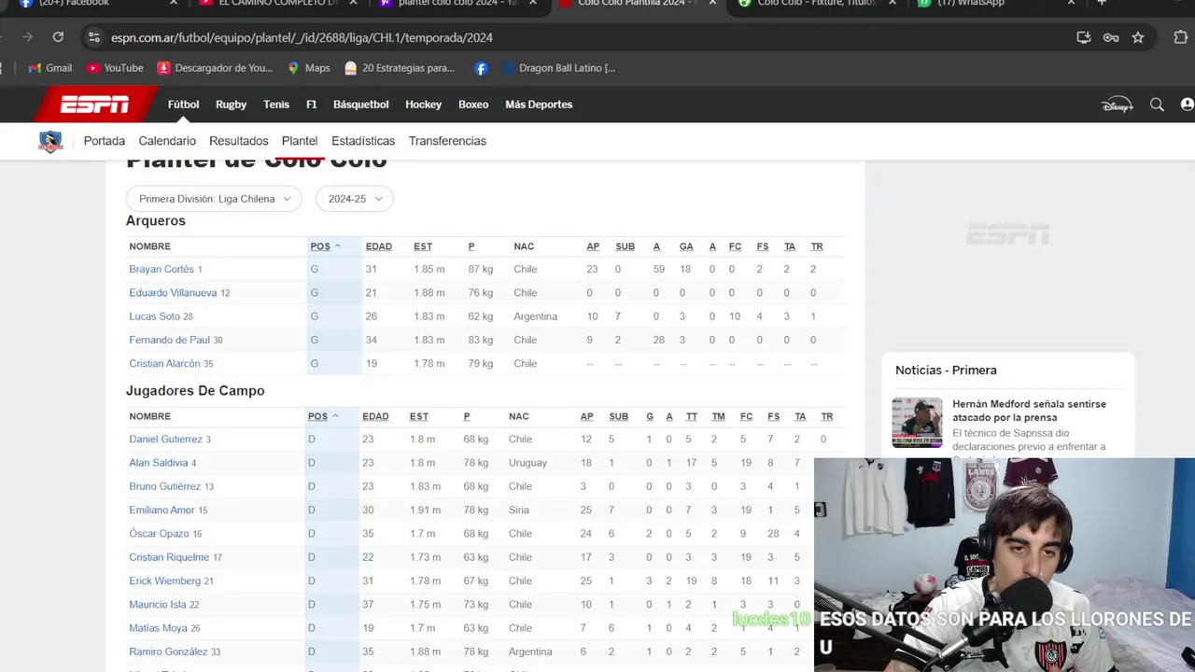Open Fútbol in ESPN menu
Viewport: 1195px width, 672px height.
[183, 105]
